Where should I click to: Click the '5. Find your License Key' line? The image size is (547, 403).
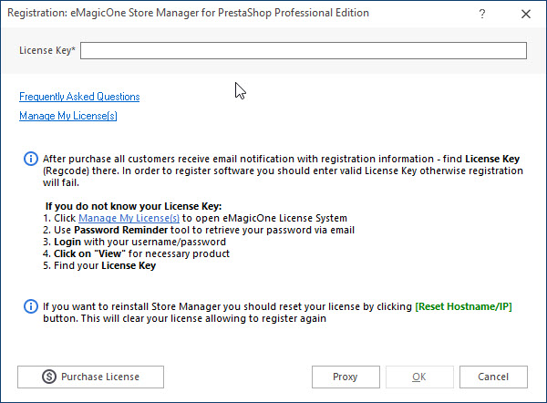[99, 265]
